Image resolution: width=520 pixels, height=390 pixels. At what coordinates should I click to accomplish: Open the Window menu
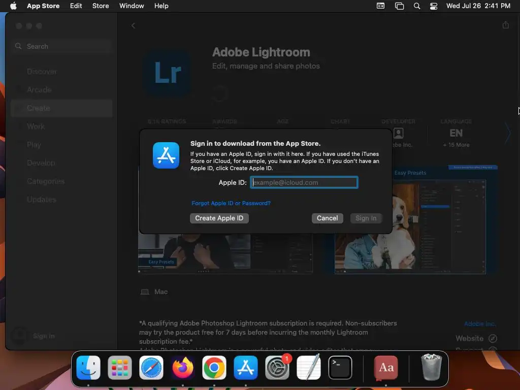(x=132, y=6)
